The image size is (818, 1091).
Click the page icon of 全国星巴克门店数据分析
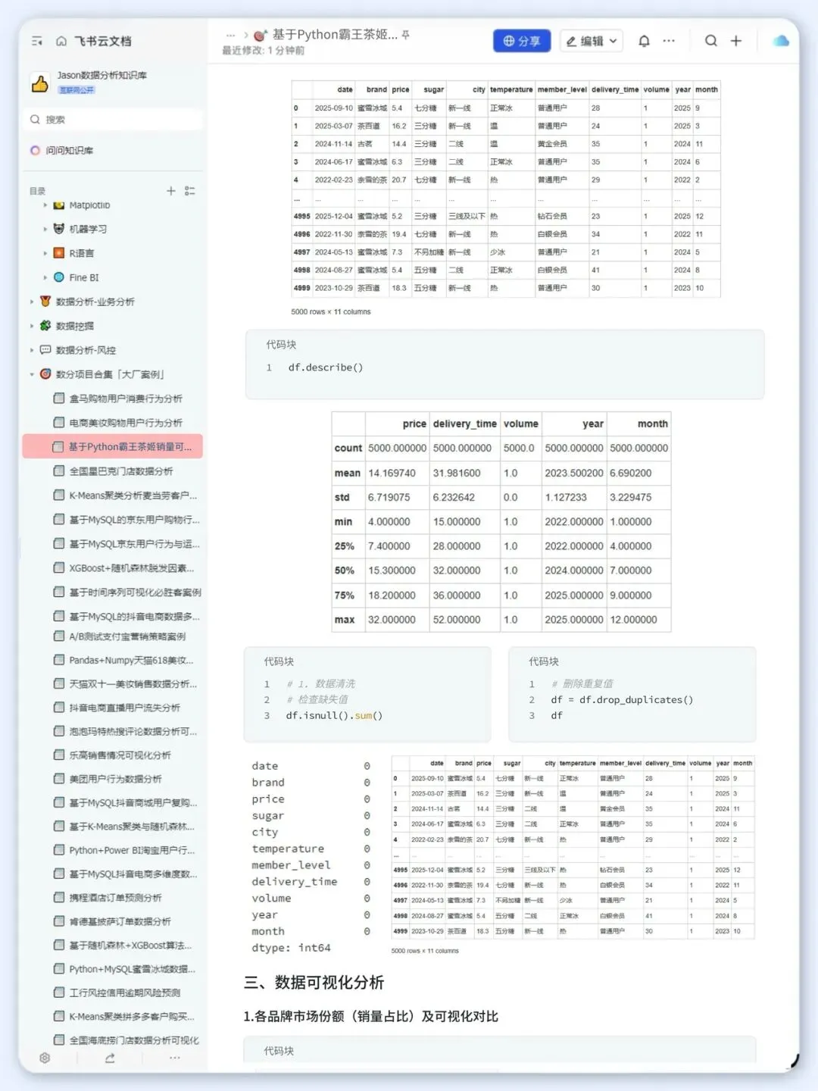(x=58, y=471)
